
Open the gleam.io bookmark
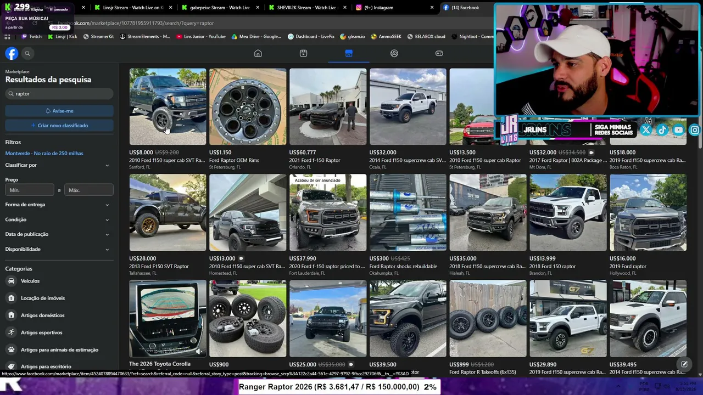coord(352,37)
